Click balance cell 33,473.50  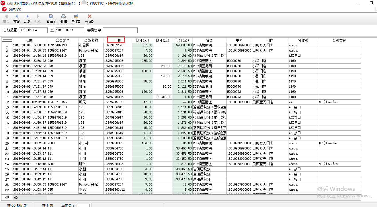click(182, 179)
